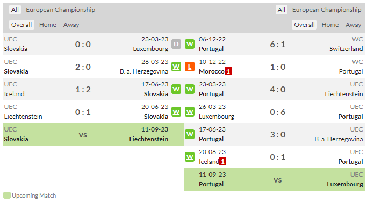This screenshot has width=367, height=218.
Task: Click the loss icon for Morocco vs Portugal
Action: tap(190, 67)
